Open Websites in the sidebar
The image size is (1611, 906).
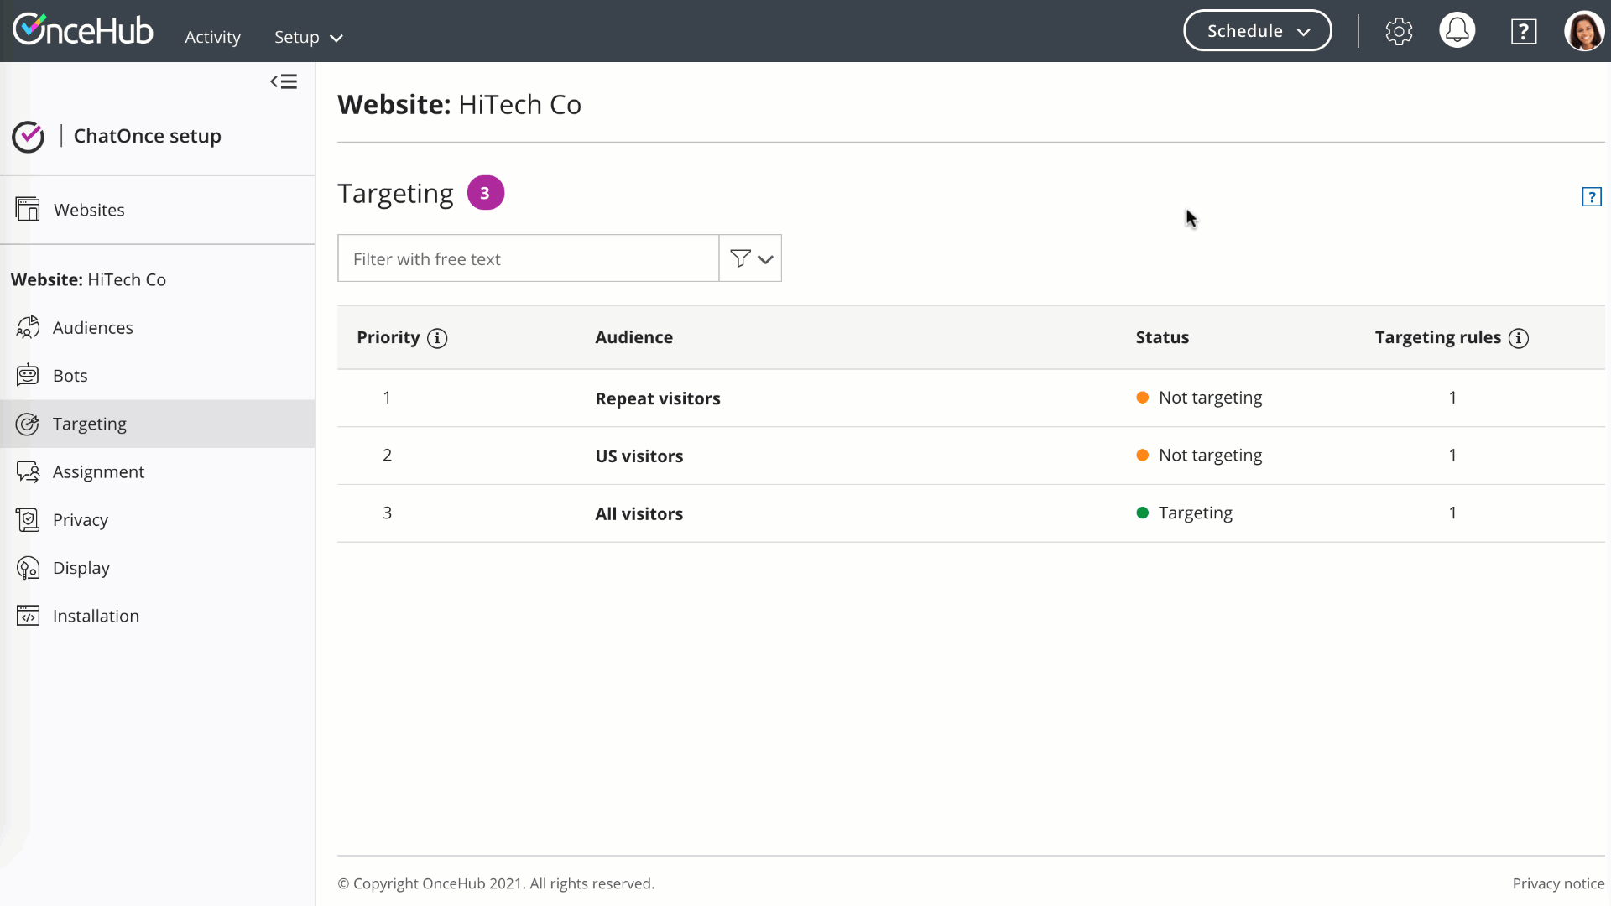[88, 210]
